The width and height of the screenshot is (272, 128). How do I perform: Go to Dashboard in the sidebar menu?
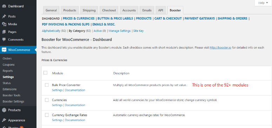[16, 6]
